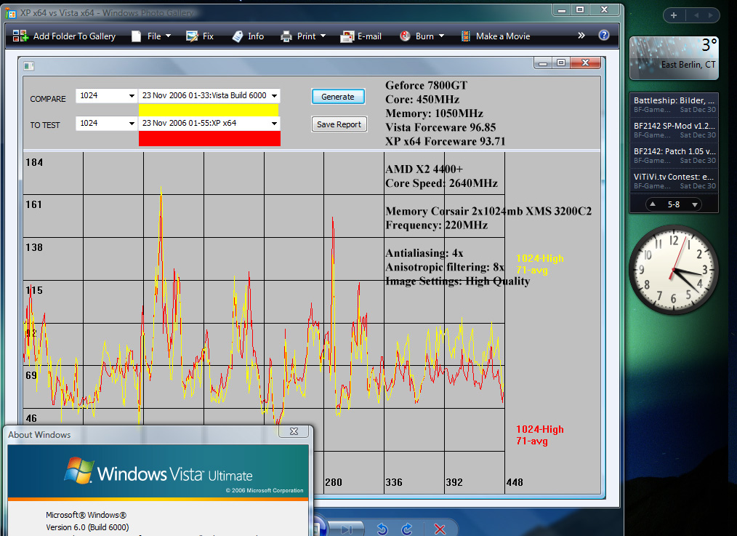
Task: Click the "448" axis value
Action: [x=515, y=482]
